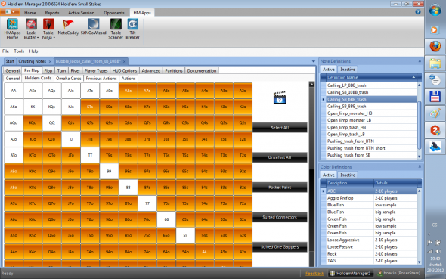Image resolution: width=446 pixels, height=279 pixels.
Task: Click the Firefox icon in taskbar
Action: pos(435,46)
